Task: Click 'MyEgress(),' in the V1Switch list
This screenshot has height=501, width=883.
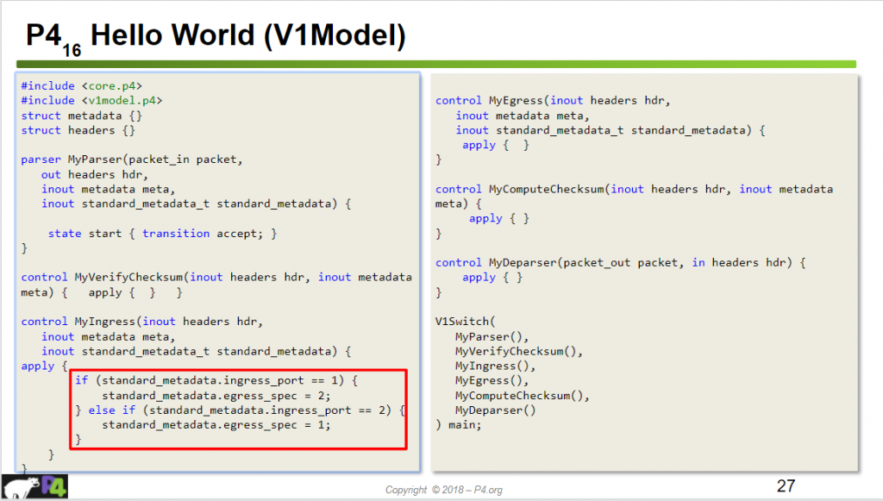Action: tap(492, 380)
